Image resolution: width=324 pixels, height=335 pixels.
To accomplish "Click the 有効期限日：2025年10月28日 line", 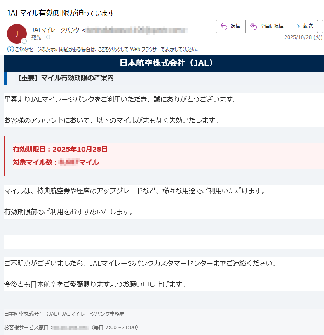I will [60, 149].
